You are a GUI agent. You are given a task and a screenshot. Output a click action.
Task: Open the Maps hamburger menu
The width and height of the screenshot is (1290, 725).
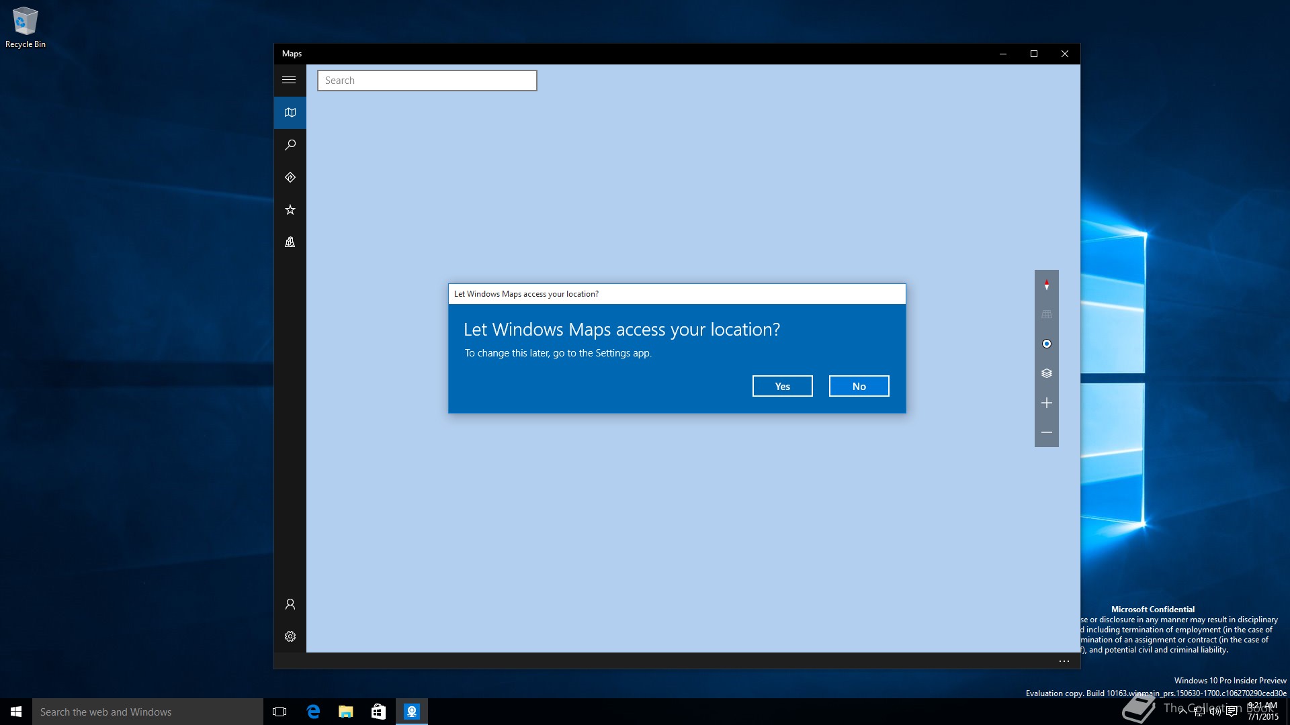pos(290,80)
